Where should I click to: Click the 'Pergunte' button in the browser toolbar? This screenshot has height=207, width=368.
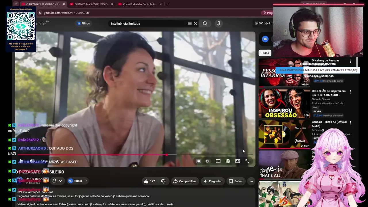point(268,13)
